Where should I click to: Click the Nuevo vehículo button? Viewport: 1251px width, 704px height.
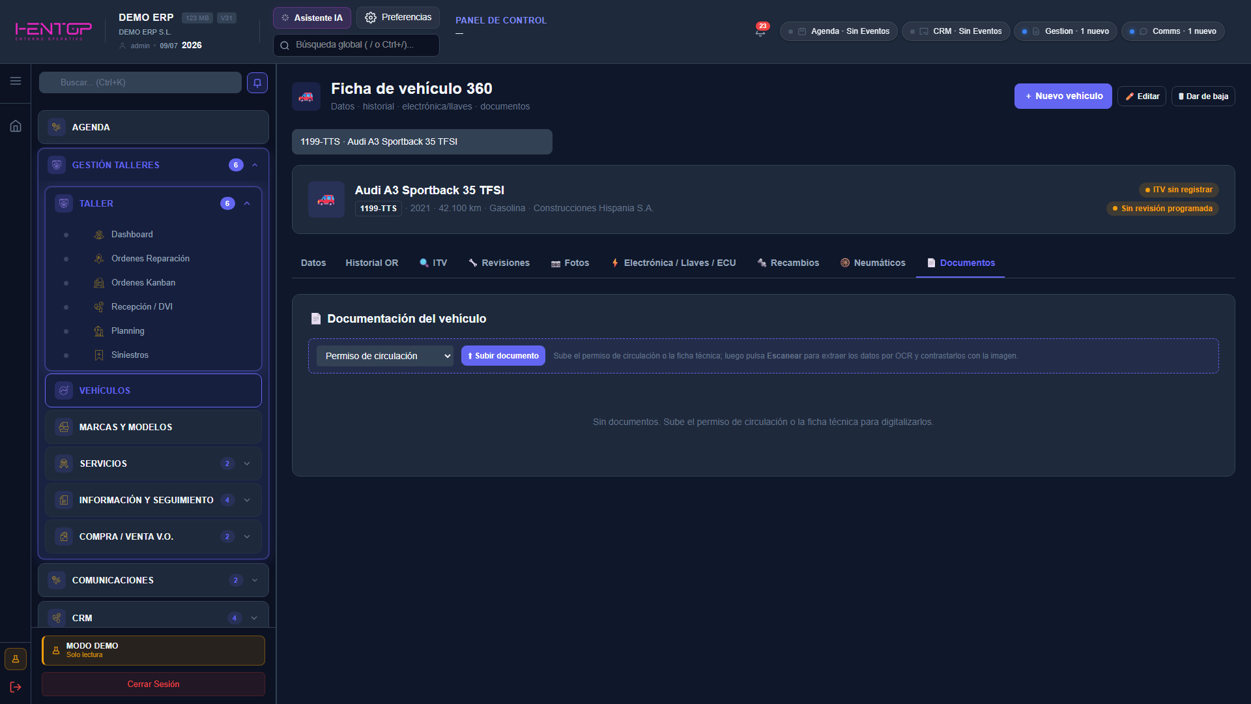point(1063,96)
